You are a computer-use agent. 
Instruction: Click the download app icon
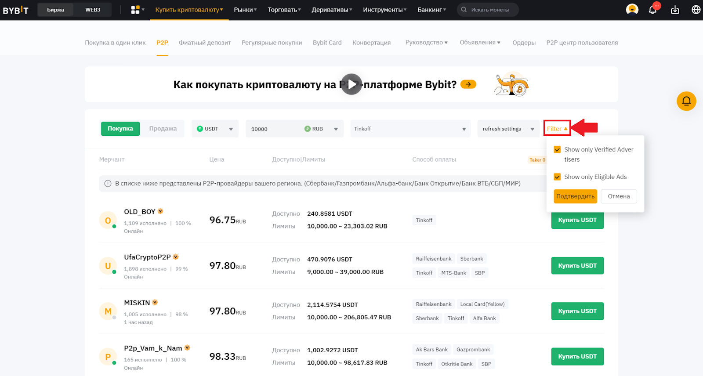click(675, 10)
